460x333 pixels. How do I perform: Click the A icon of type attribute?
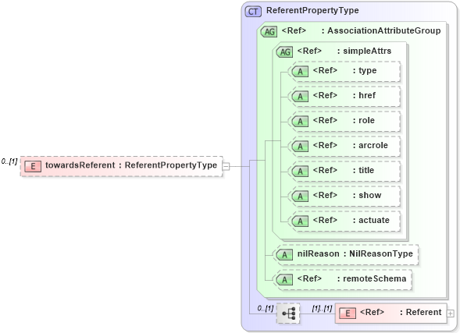point(300,71)
